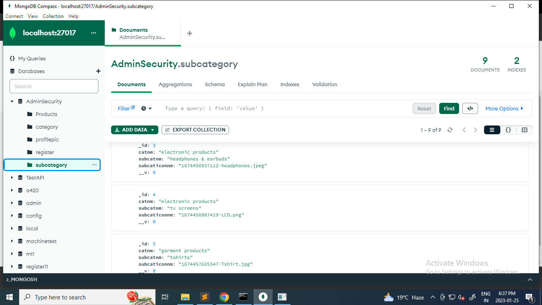Open the Collection menu
542x305 pixels.
(x=53, y=16)
